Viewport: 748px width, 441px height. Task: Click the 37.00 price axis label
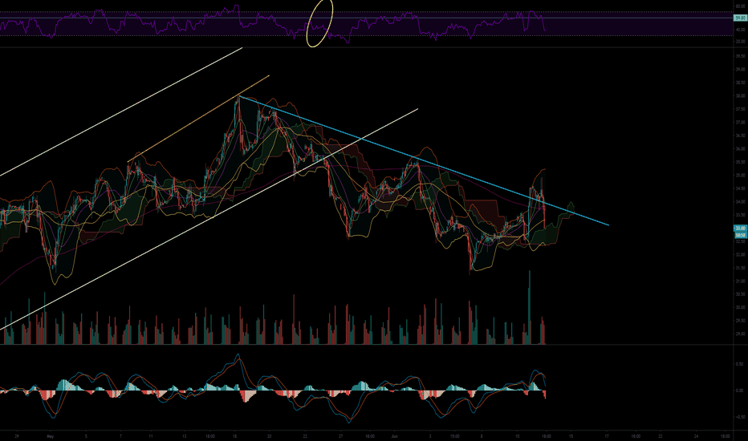click(x=740, y=123)
